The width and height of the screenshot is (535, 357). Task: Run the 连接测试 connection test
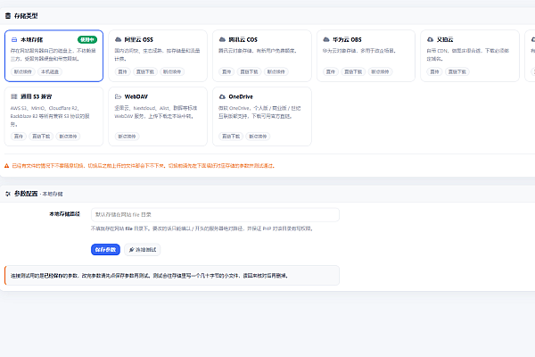143,250
